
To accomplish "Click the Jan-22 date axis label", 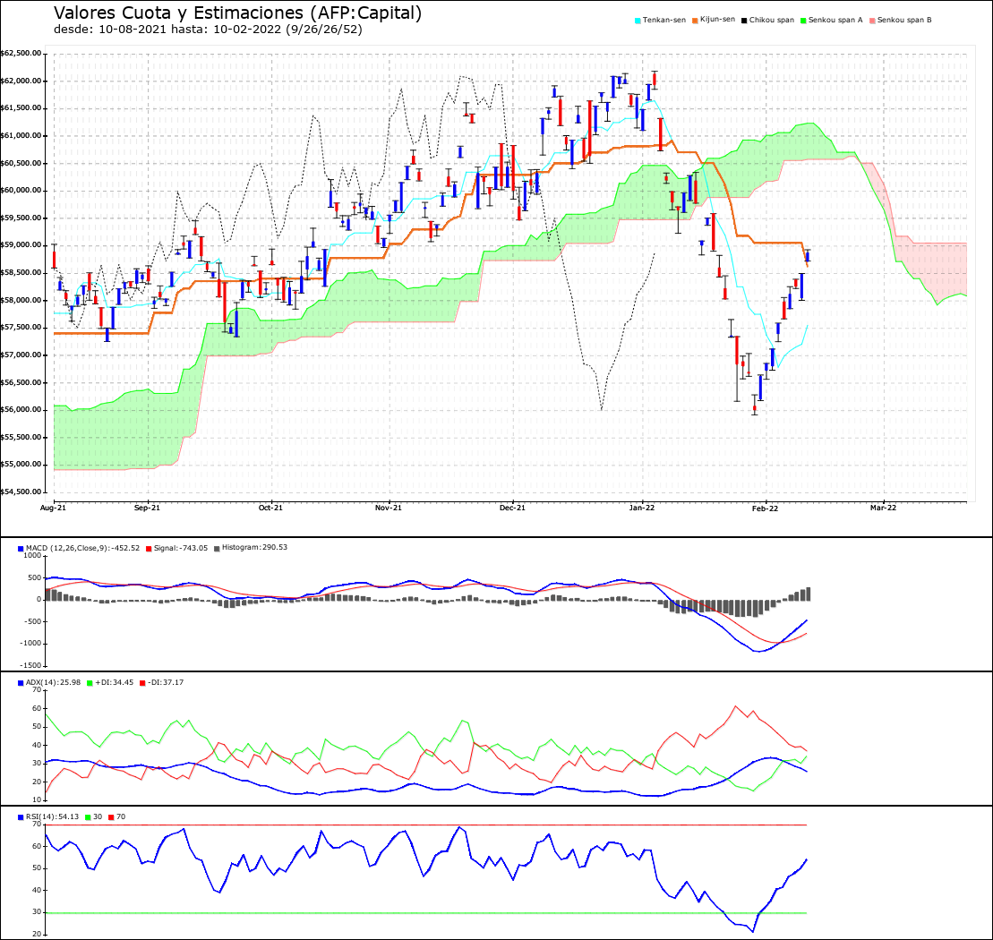I will pos(641,508).
